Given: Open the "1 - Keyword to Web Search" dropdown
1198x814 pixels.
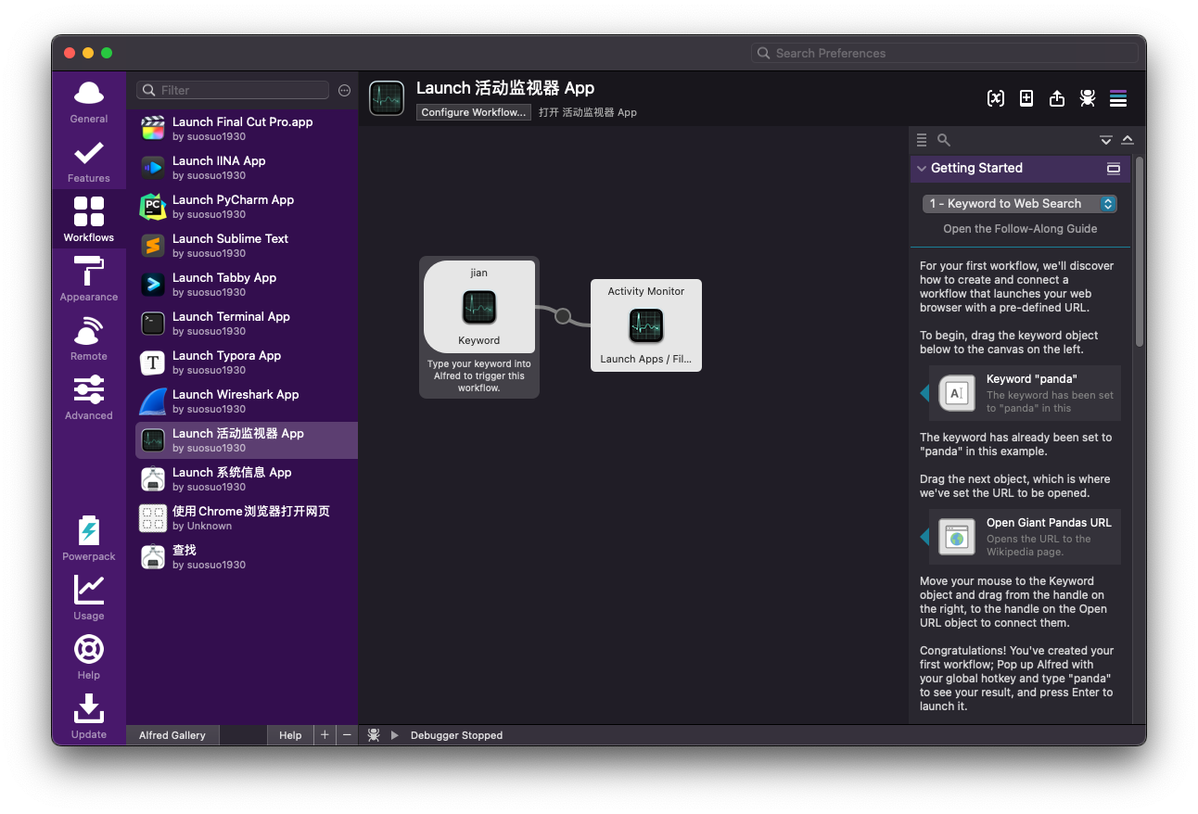Looking at the screenshot, I should pos(1020,203).
